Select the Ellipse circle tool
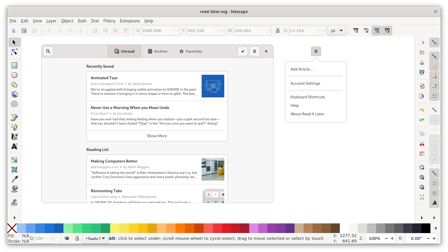 pos(14,75)
